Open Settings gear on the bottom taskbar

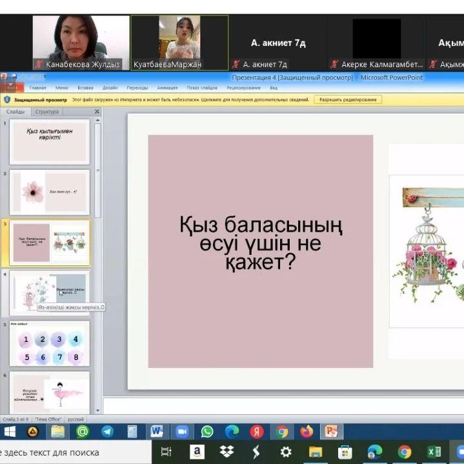tap(286, 452)
